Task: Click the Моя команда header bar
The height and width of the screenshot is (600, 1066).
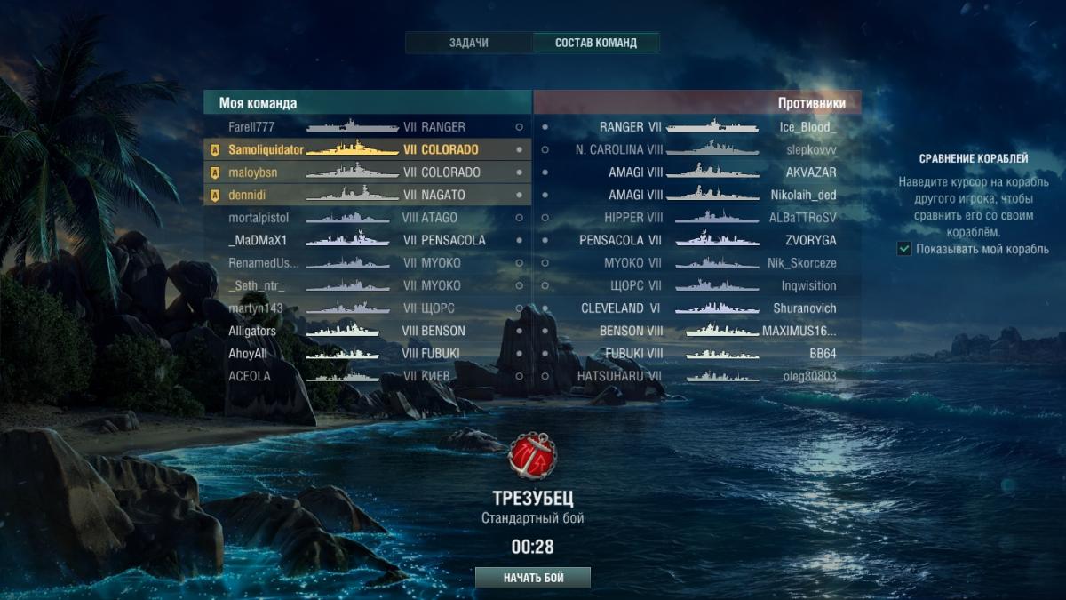Action: coord(368,102)
